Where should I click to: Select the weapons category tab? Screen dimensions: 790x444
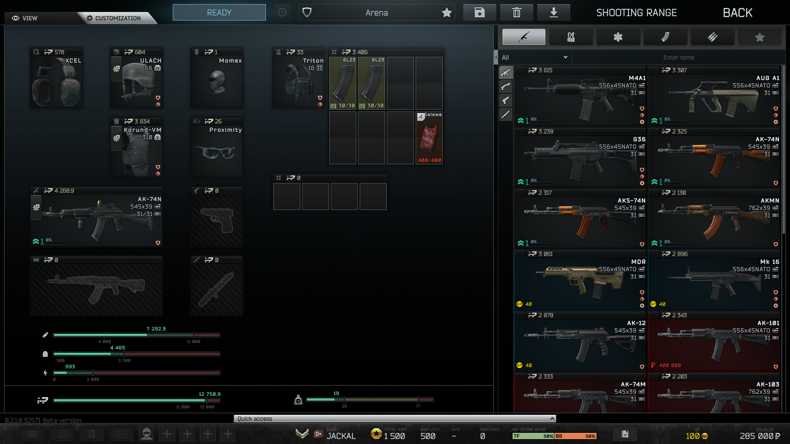524,37
